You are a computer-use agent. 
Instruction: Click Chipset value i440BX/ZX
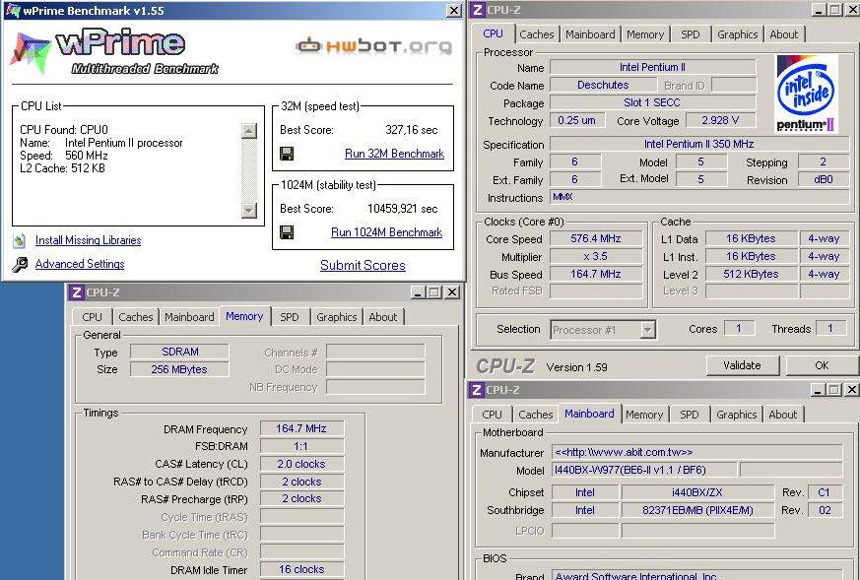click(697, 492)
